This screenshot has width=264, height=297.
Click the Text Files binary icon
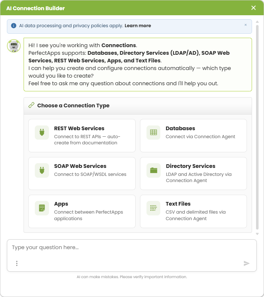(153, 208)
